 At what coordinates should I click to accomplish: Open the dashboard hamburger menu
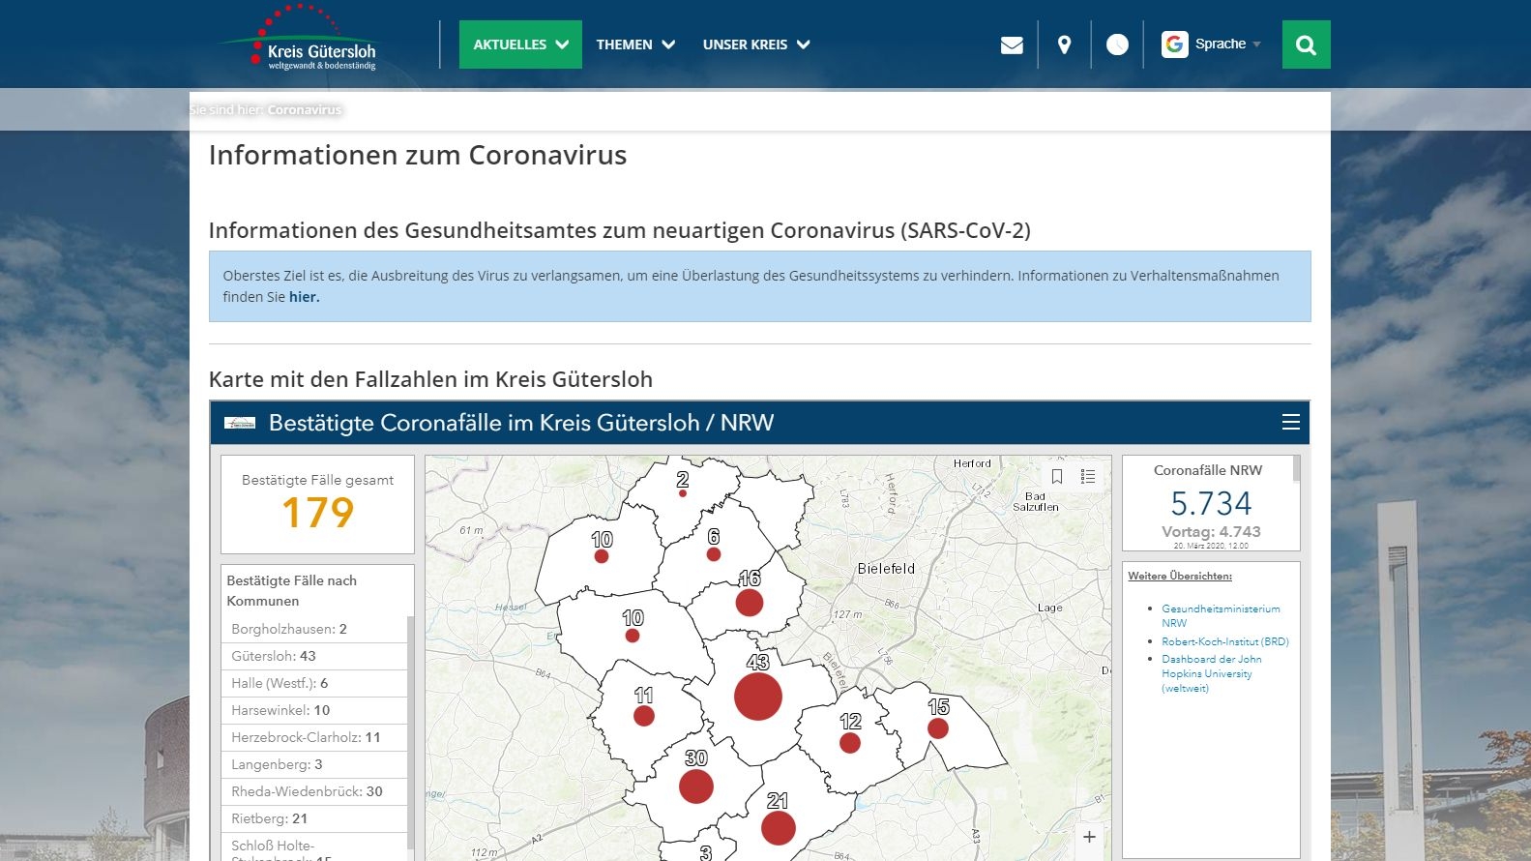point(1290,423)
